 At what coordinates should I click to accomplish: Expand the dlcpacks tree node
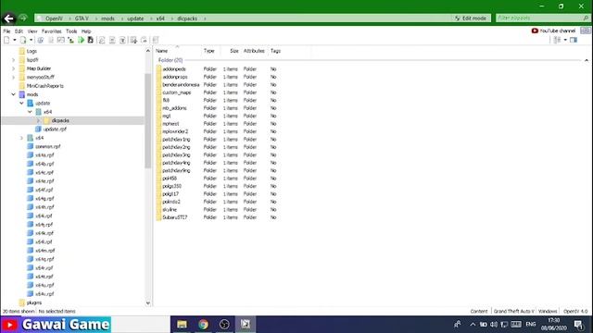(39, 120)
